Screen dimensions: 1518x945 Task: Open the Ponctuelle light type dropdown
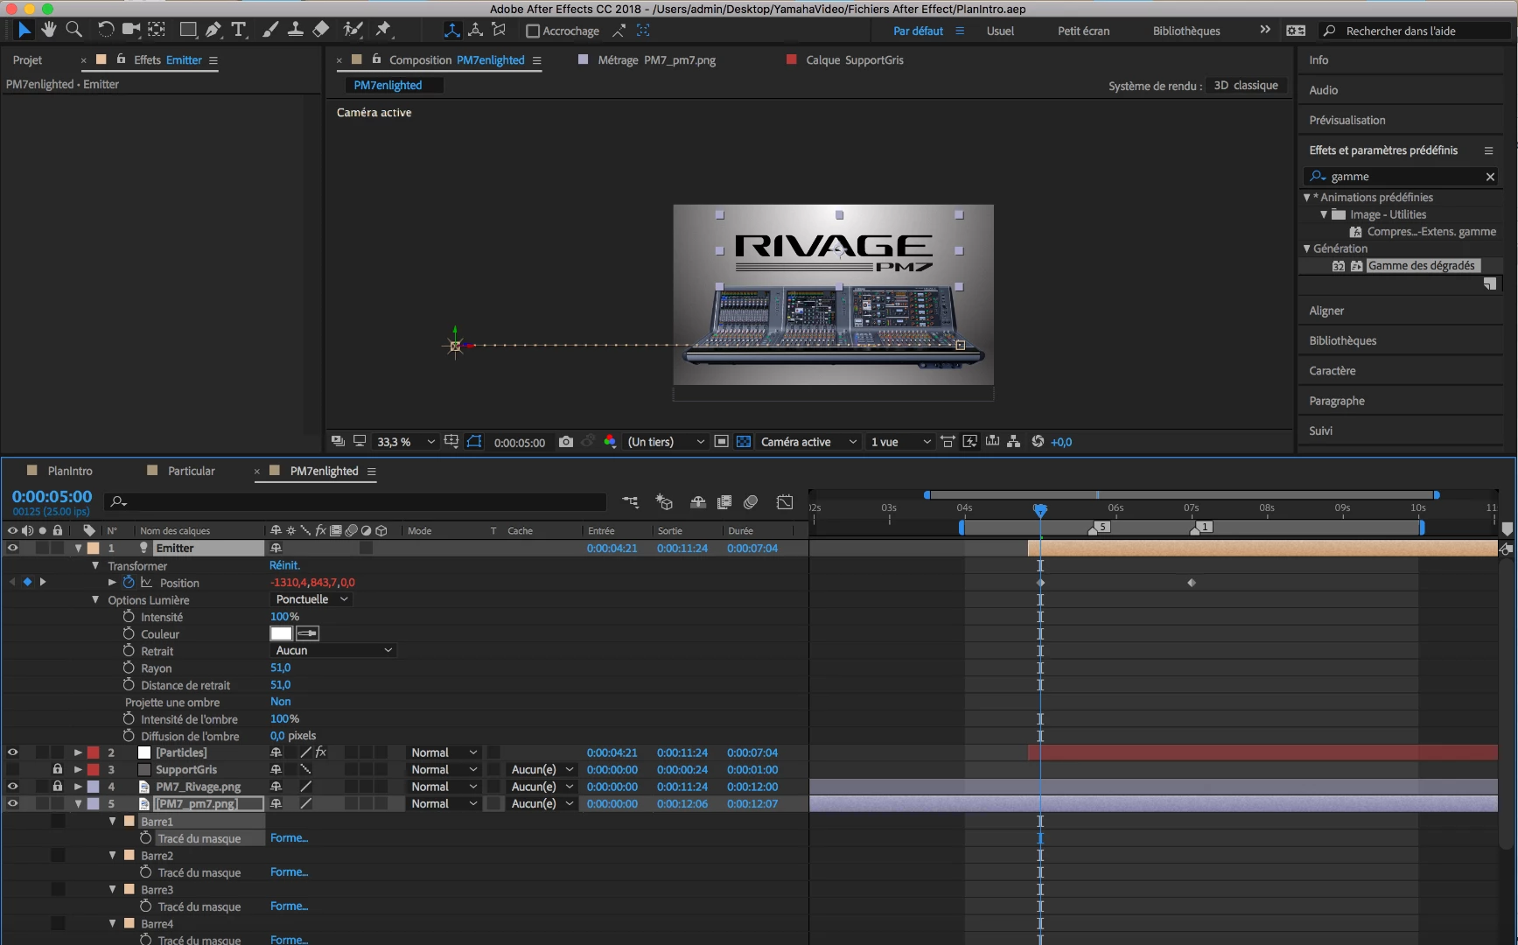[x=311, y=599]
